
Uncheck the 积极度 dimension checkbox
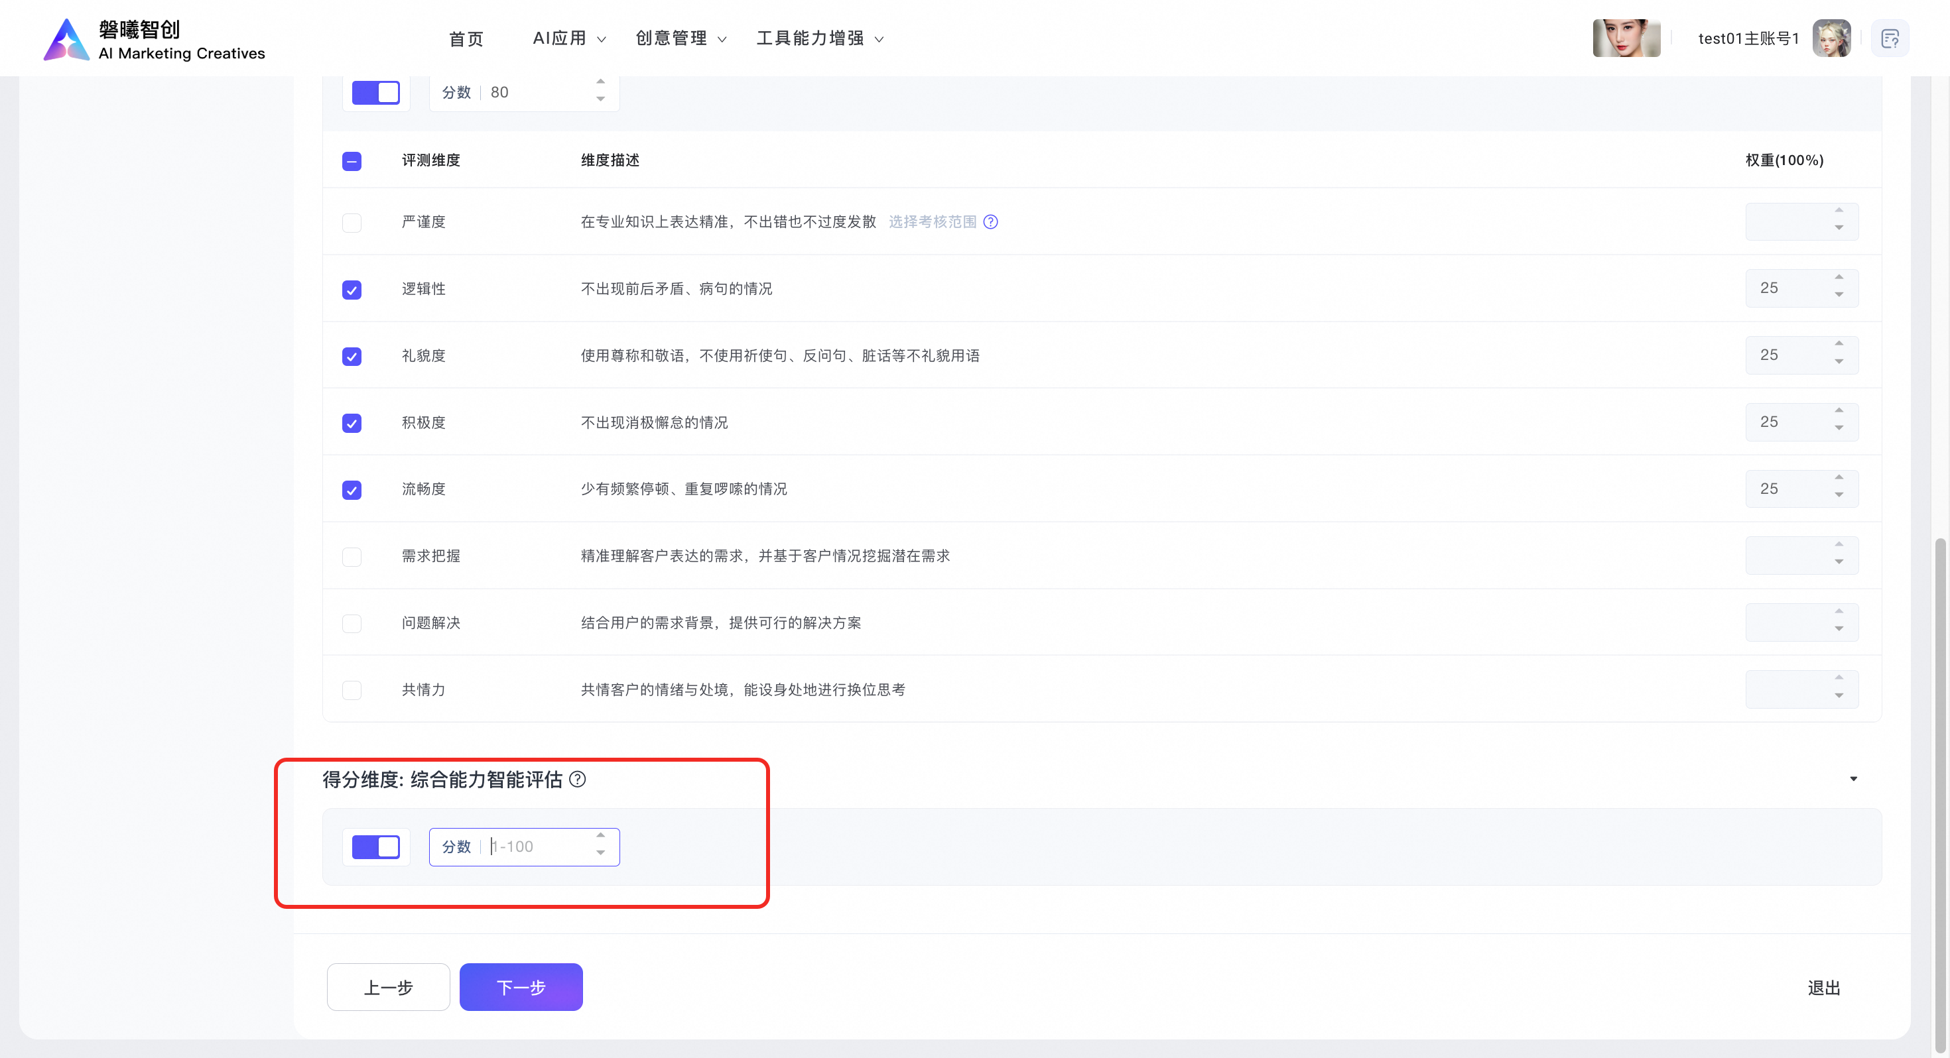352,423
